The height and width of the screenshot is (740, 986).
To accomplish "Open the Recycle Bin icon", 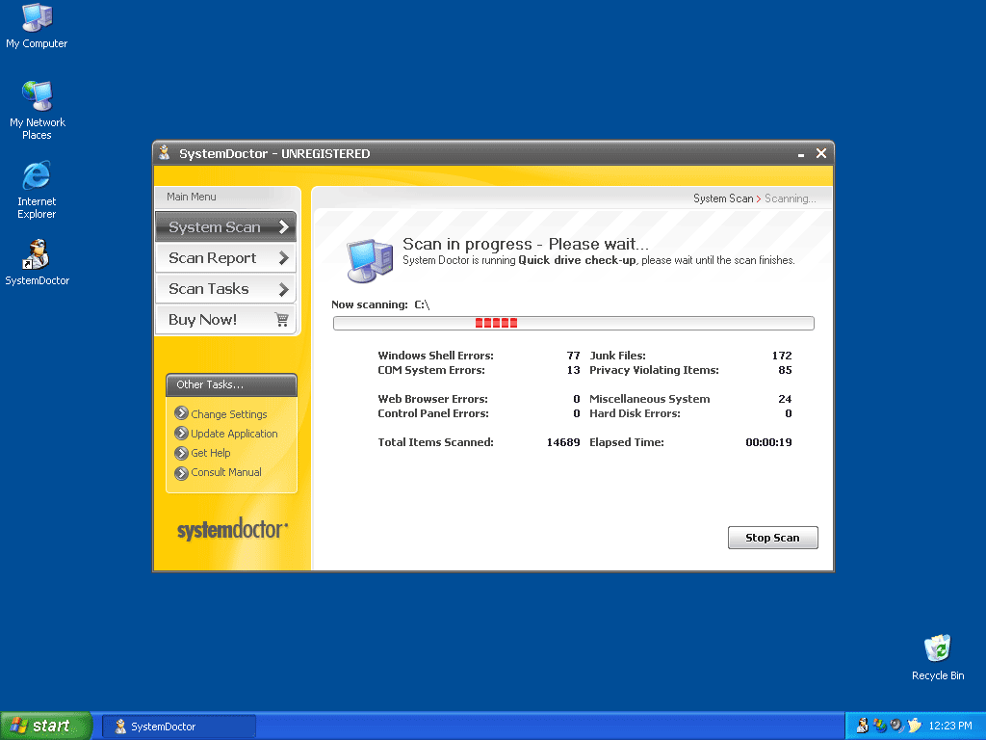I will pyautogui.click(x=937, y=649).
